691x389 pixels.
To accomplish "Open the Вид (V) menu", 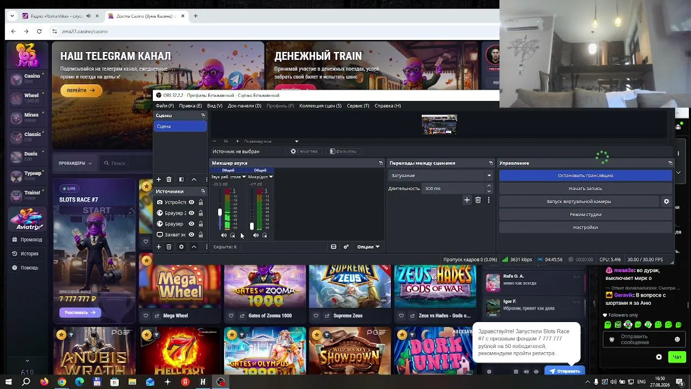I will click(215, 106).
